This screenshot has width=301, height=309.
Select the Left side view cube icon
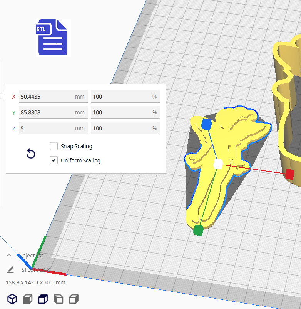58,299
